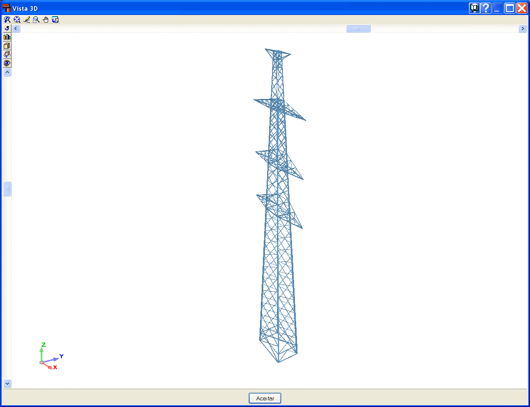
Task: Click the vertical scrollbar thumb
Action: coord(7,189)
